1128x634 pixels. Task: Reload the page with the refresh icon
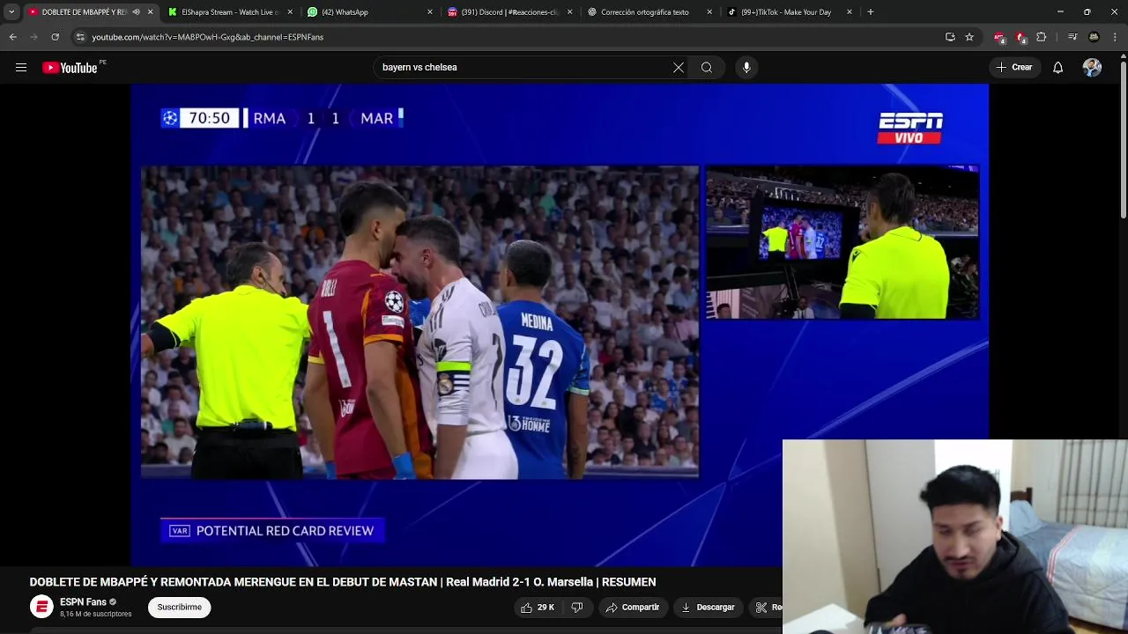pos(55,37)
